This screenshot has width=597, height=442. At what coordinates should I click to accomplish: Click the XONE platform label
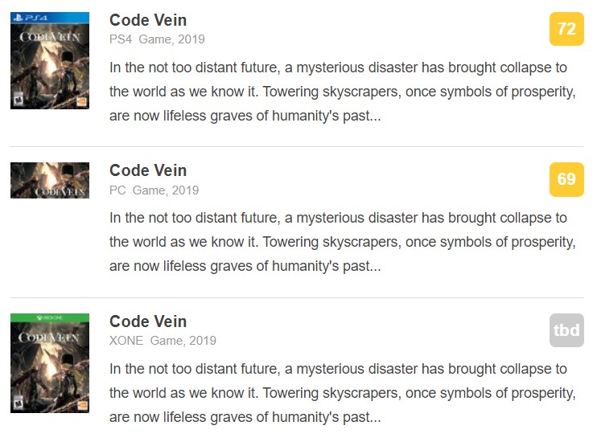[126, 341]
